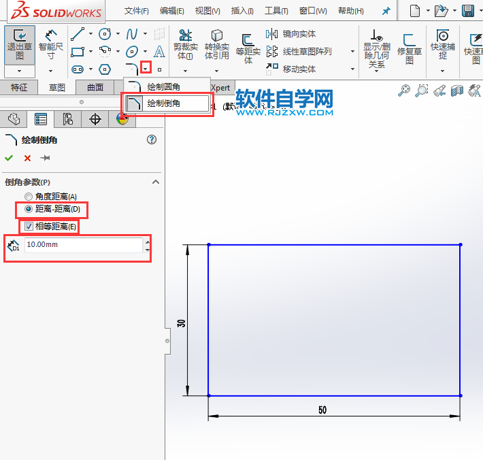Click the New document icon

[415, 11]
